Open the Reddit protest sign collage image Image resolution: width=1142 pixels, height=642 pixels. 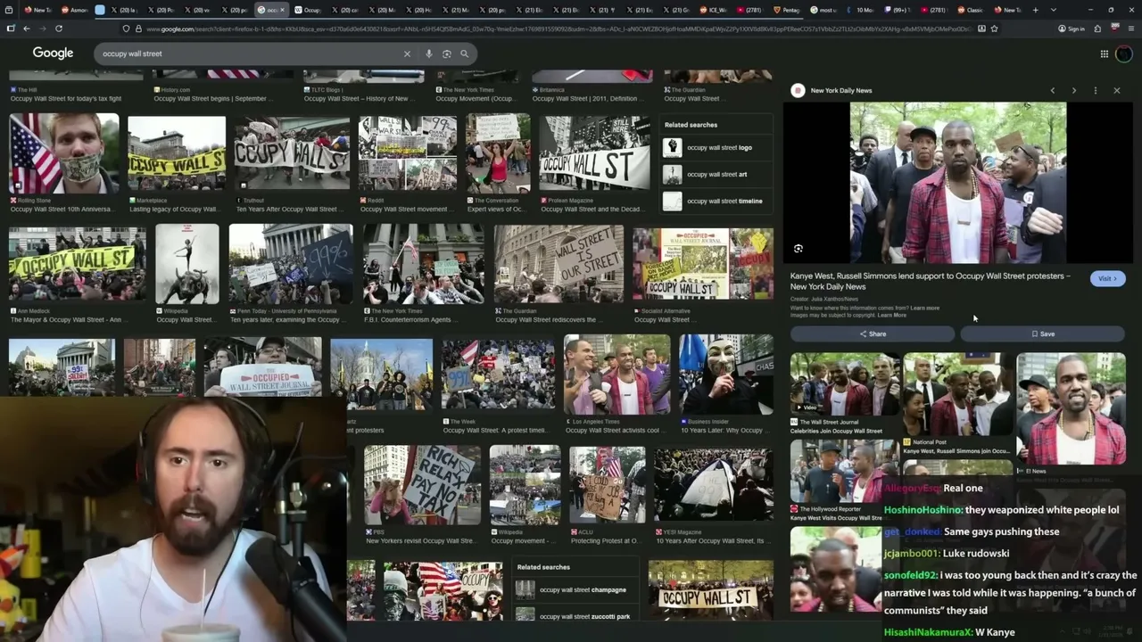tap(408, 153)
